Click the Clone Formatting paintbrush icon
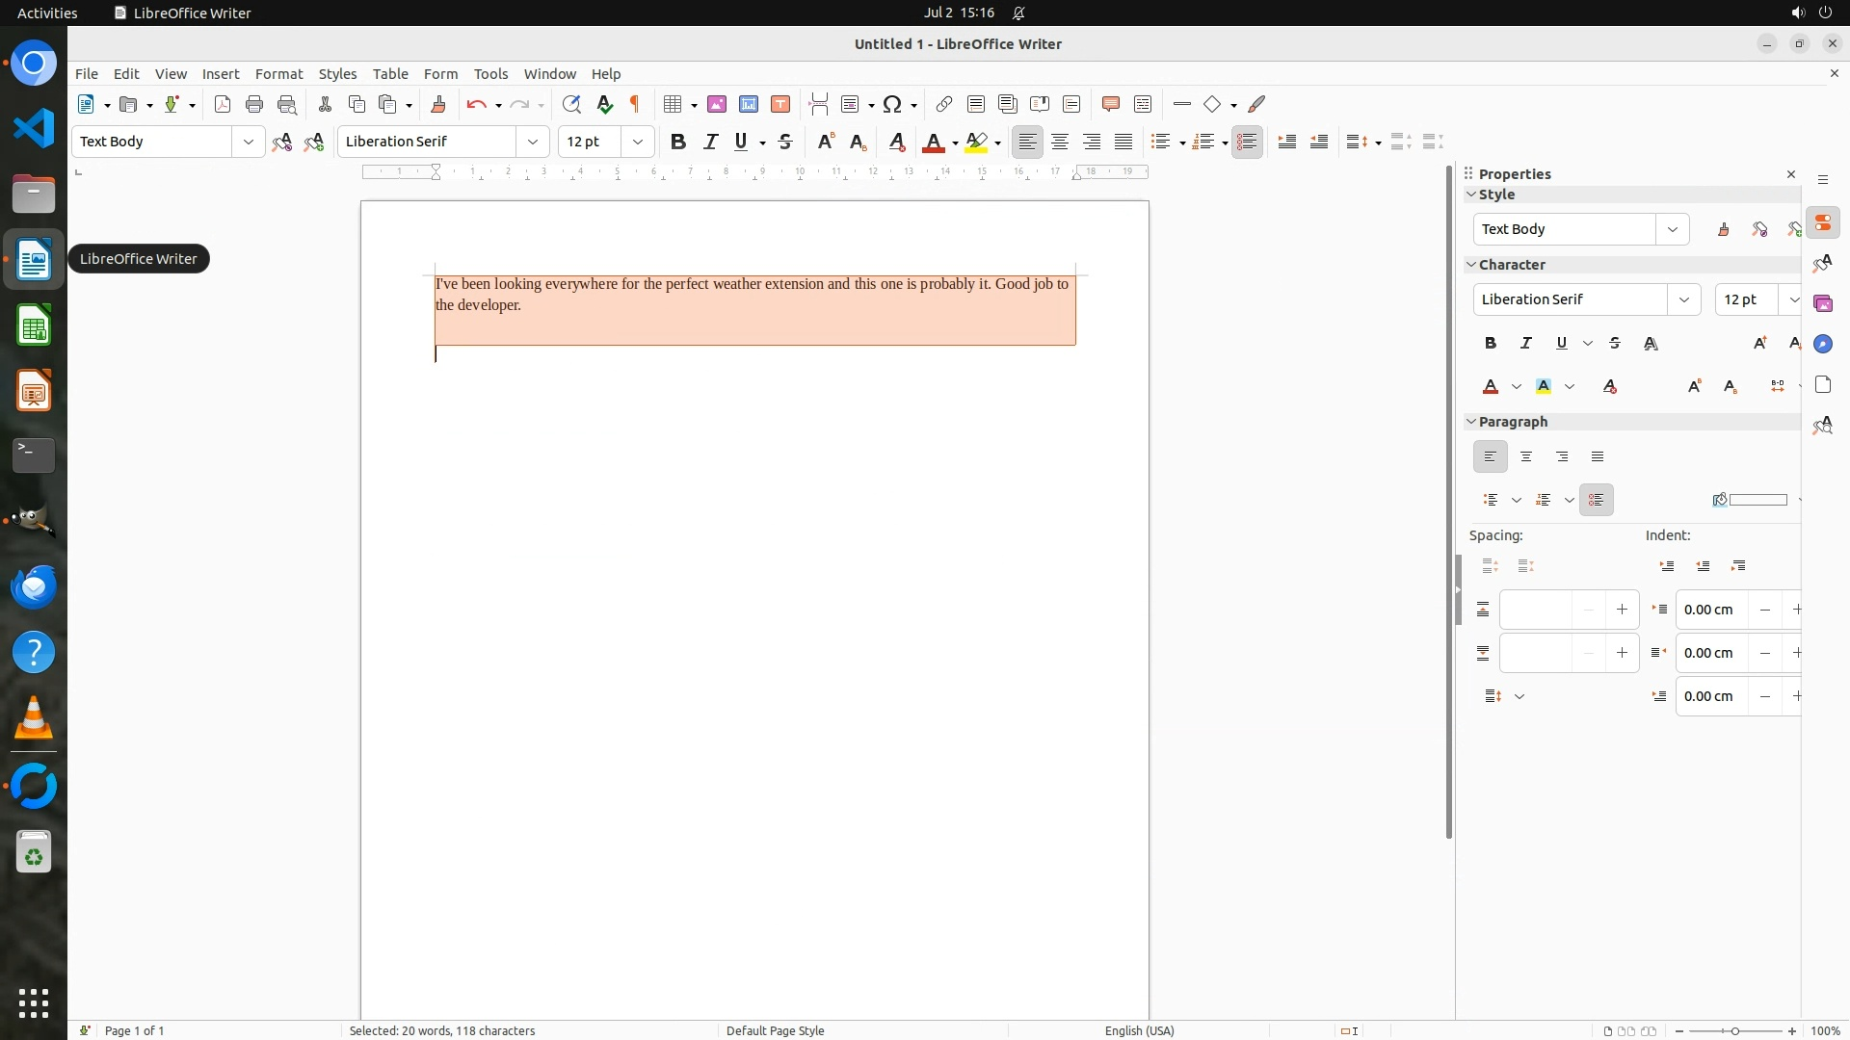This screenshot has height=1040, width=1850. pos(438,104)
